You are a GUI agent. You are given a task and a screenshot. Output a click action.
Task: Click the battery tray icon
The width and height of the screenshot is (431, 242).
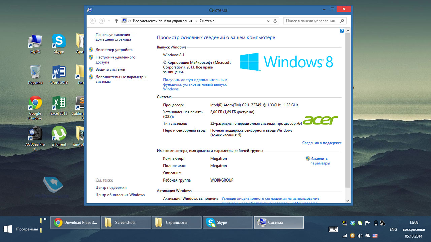click(x=375, y=223)
